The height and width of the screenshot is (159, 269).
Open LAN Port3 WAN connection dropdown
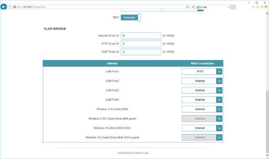[x=202, y=90]
